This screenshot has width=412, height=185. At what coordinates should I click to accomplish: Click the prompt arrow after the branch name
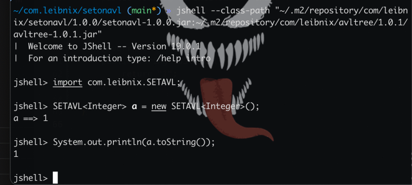click(169, 11)
